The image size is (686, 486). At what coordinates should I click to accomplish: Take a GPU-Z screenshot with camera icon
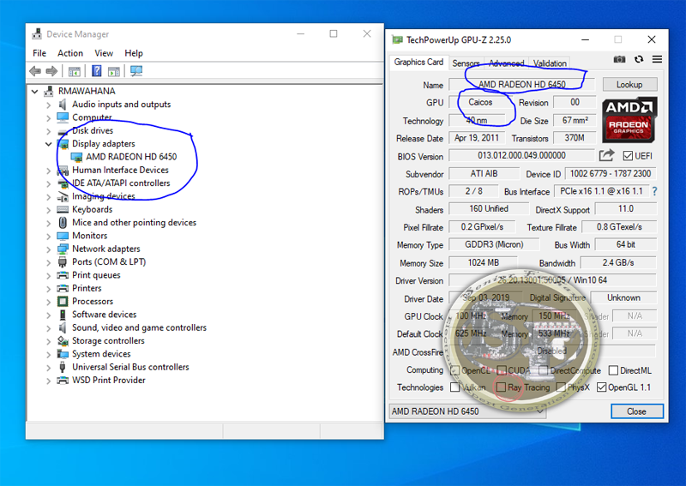coord(619,59)
